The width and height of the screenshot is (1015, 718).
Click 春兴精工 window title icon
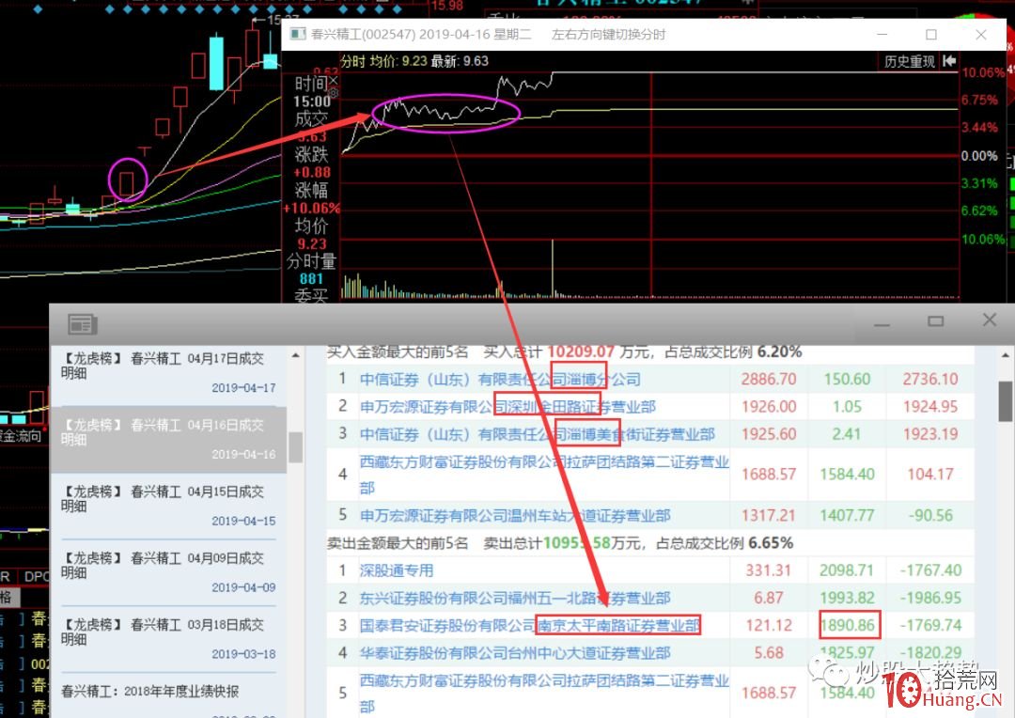pyautogui.click(x=297, y=34)
